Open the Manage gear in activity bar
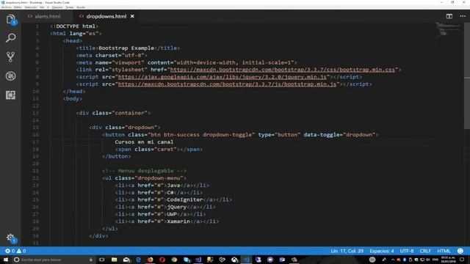 click(x=11, y=238)
